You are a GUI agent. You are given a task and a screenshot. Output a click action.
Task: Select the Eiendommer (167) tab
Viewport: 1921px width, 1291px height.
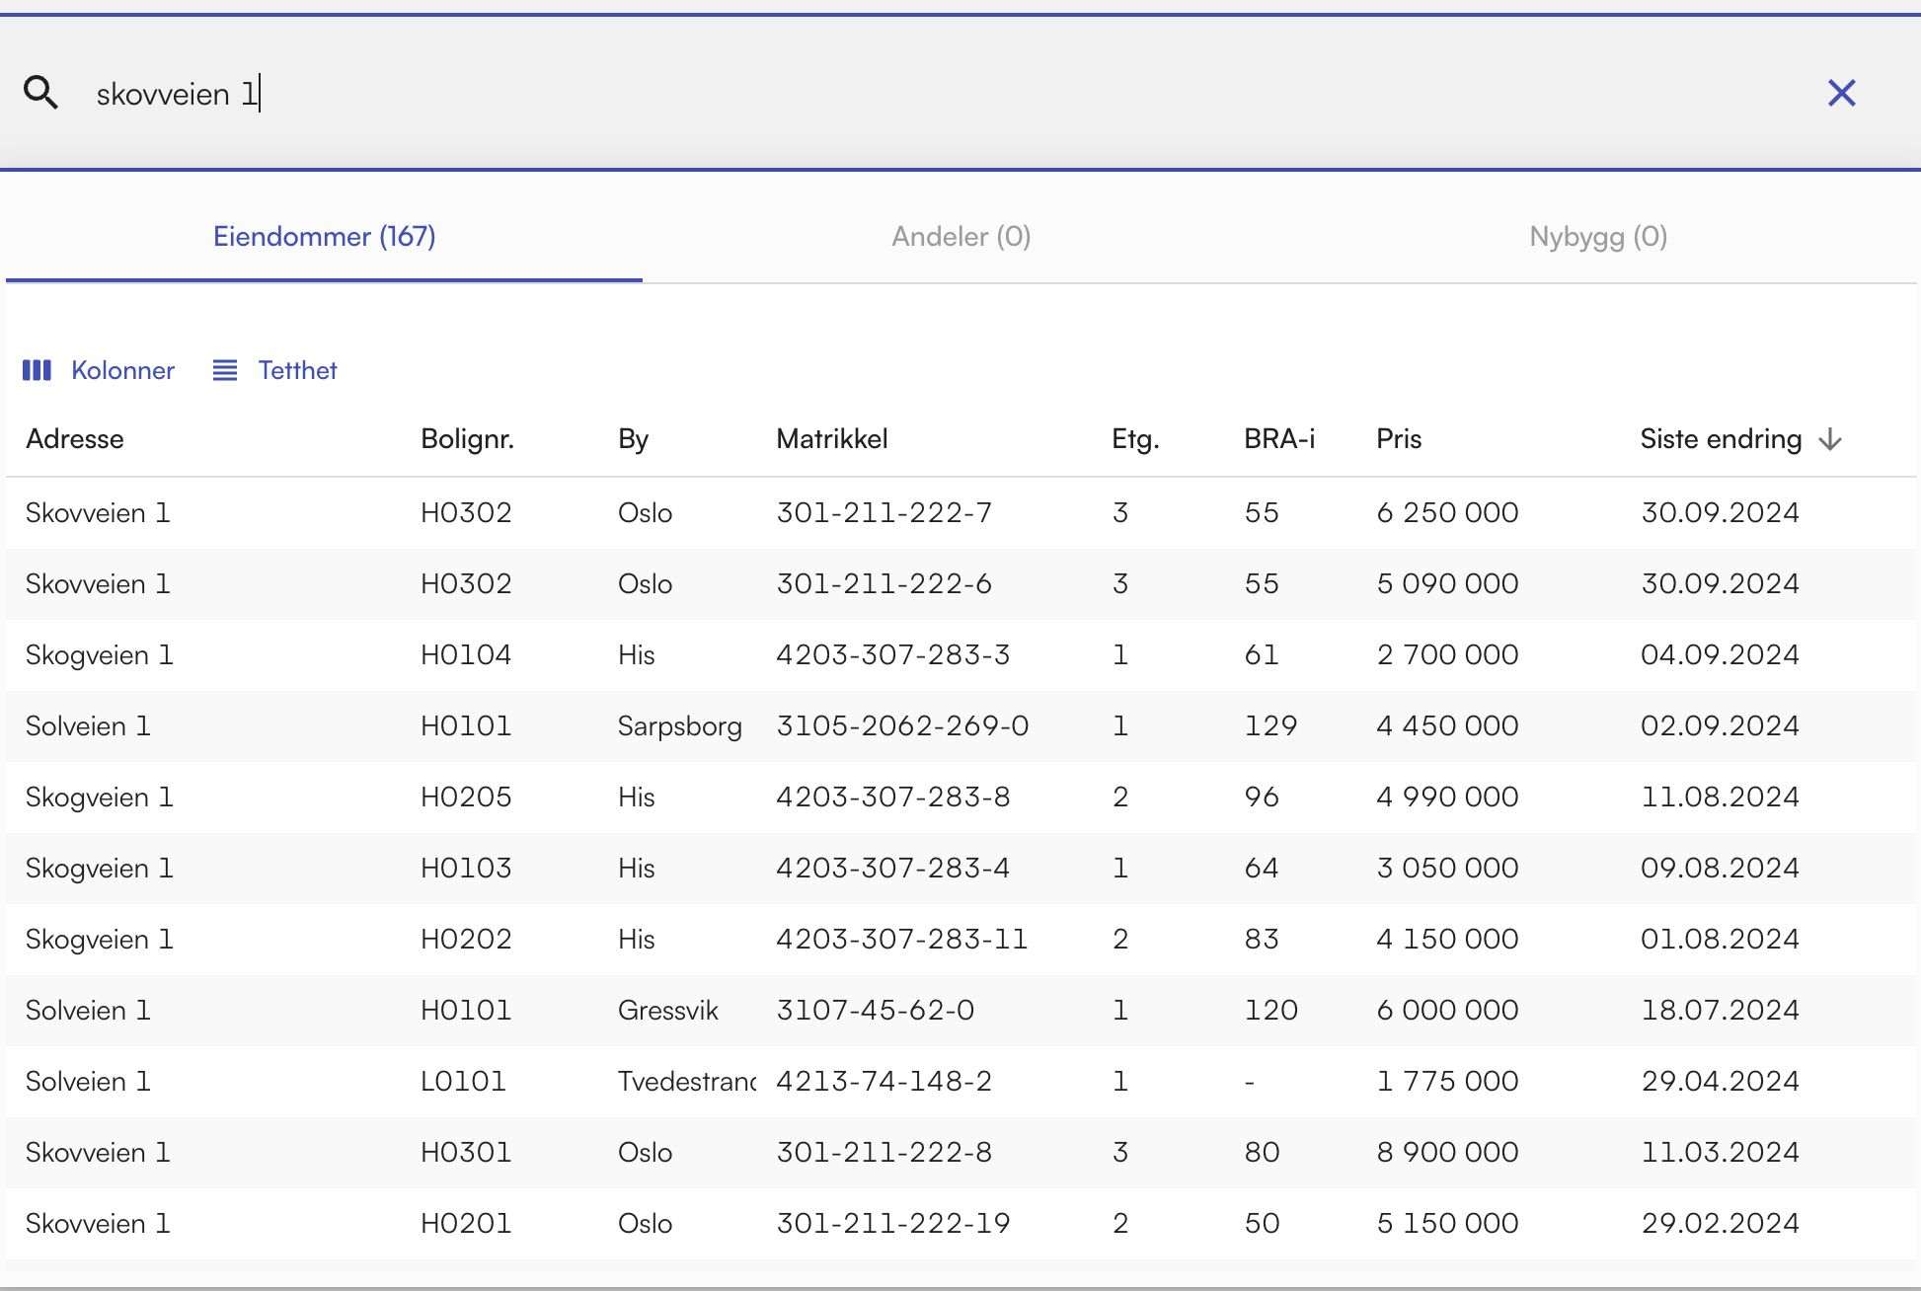coord(324,237)
